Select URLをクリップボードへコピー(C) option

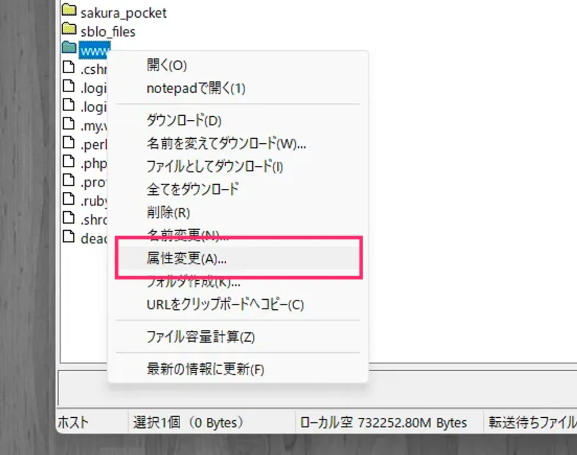pos(224,305)
